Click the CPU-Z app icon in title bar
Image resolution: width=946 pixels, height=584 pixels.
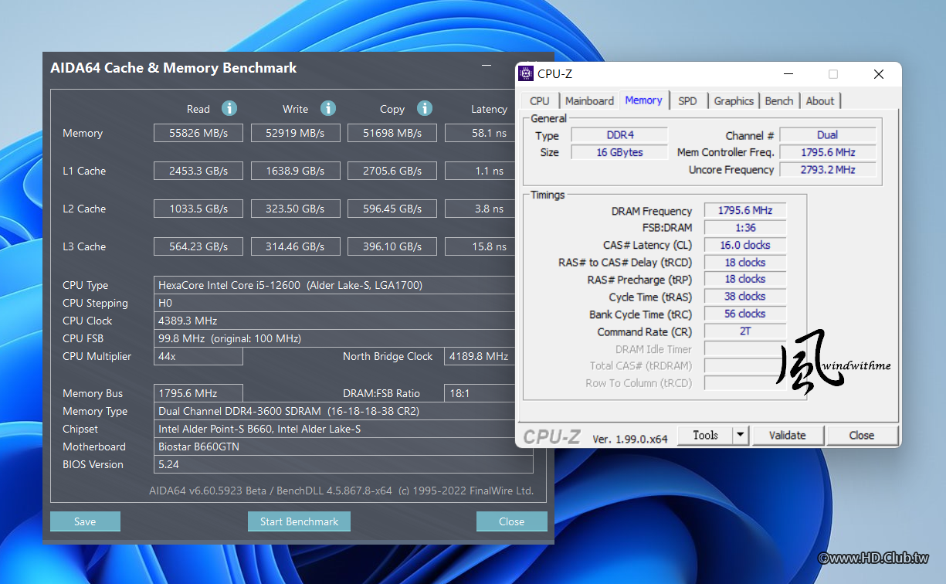pyautogui.click(x=527, y=74)
